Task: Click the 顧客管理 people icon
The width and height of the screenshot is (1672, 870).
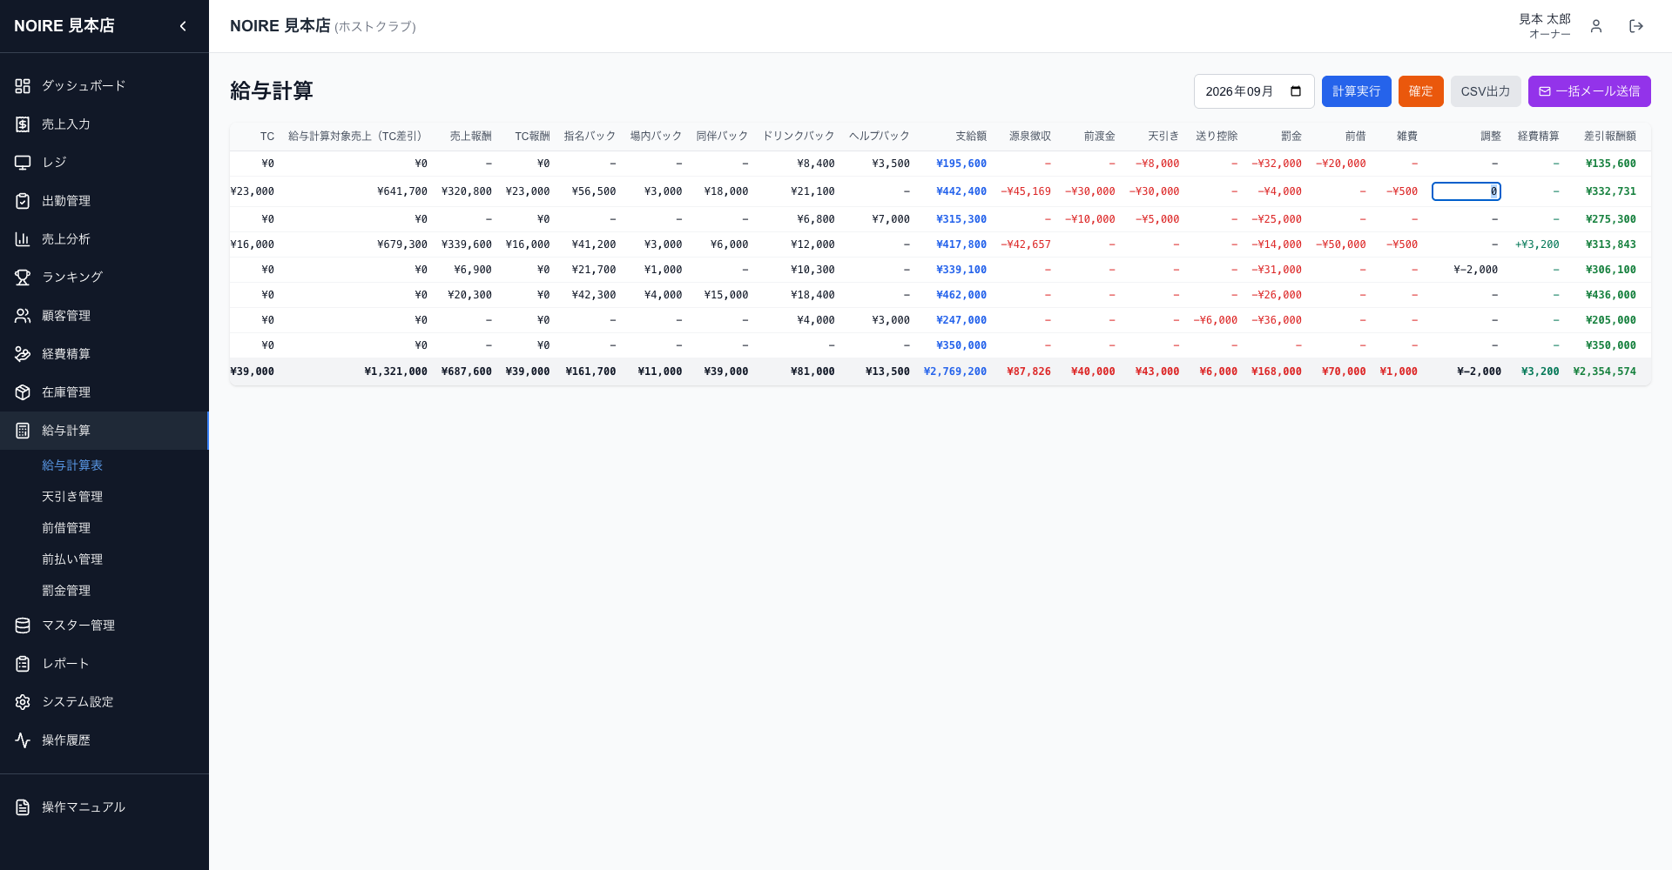Action: click(23, 316)
